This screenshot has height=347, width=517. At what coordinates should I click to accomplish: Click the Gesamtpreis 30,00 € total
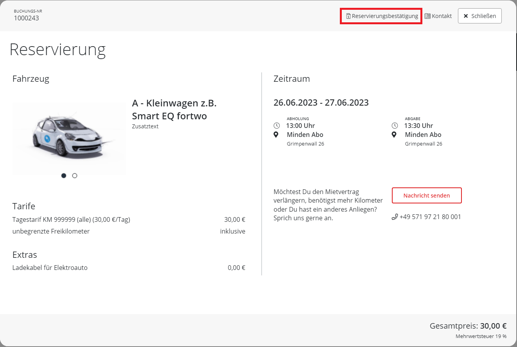468,326
